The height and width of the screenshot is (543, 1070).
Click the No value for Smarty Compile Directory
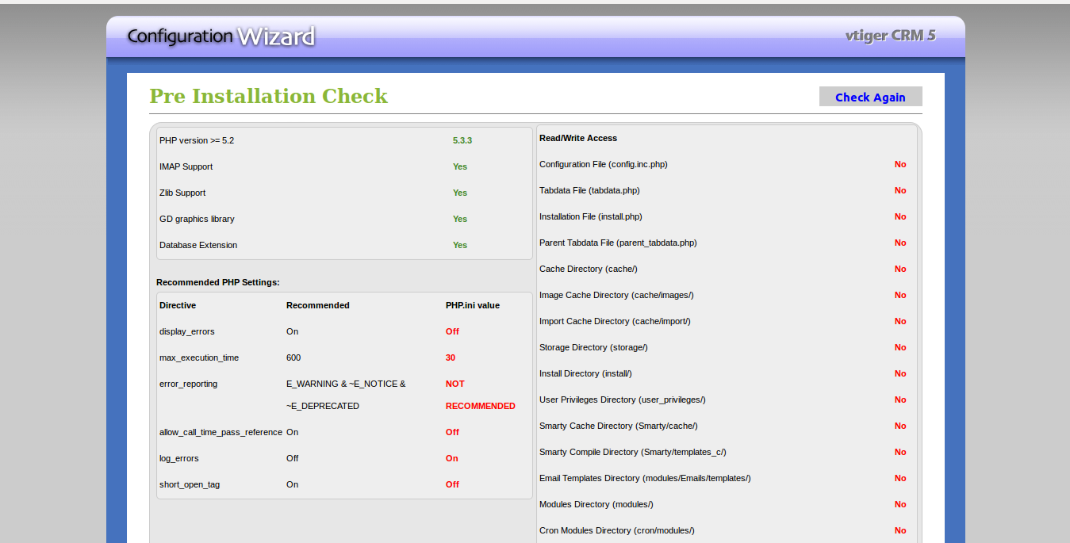point(900,452)
